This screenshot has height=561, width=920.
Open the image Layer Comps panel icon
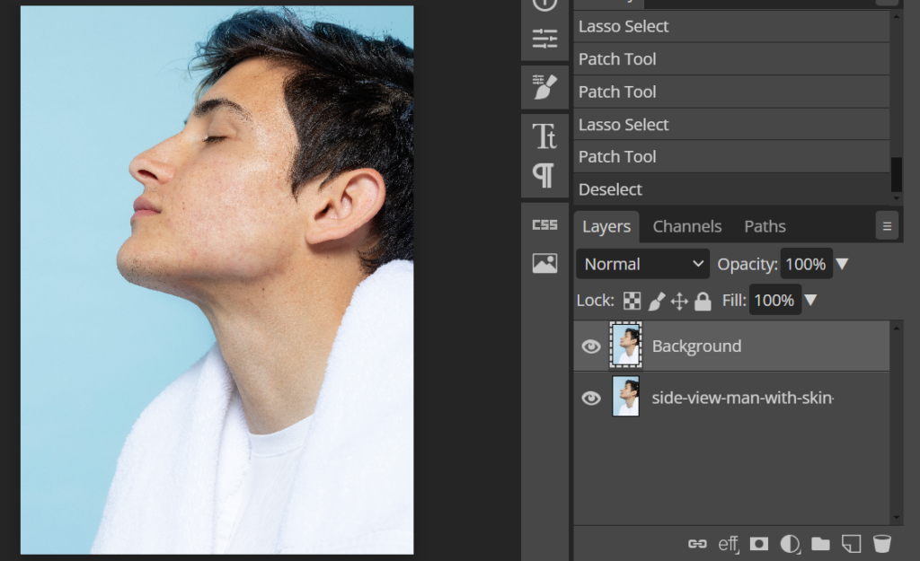(544, 263)
